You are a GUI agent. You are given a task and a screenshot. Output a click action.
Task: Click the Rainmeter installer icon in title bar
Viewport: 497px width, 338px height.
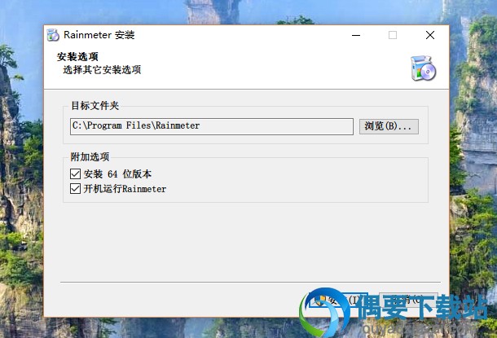[53, 35]
